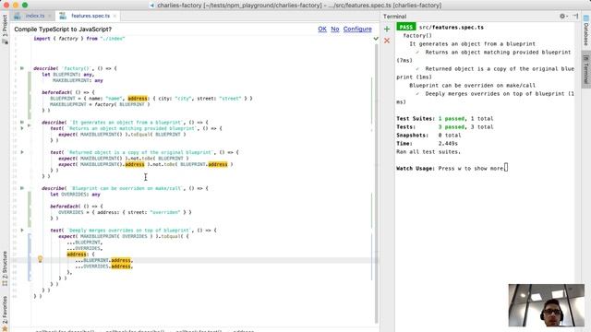This screenshot has width=591, height=332.
Task: Accept TypeScript compilation with OK
Action: (x=322, y=29)
